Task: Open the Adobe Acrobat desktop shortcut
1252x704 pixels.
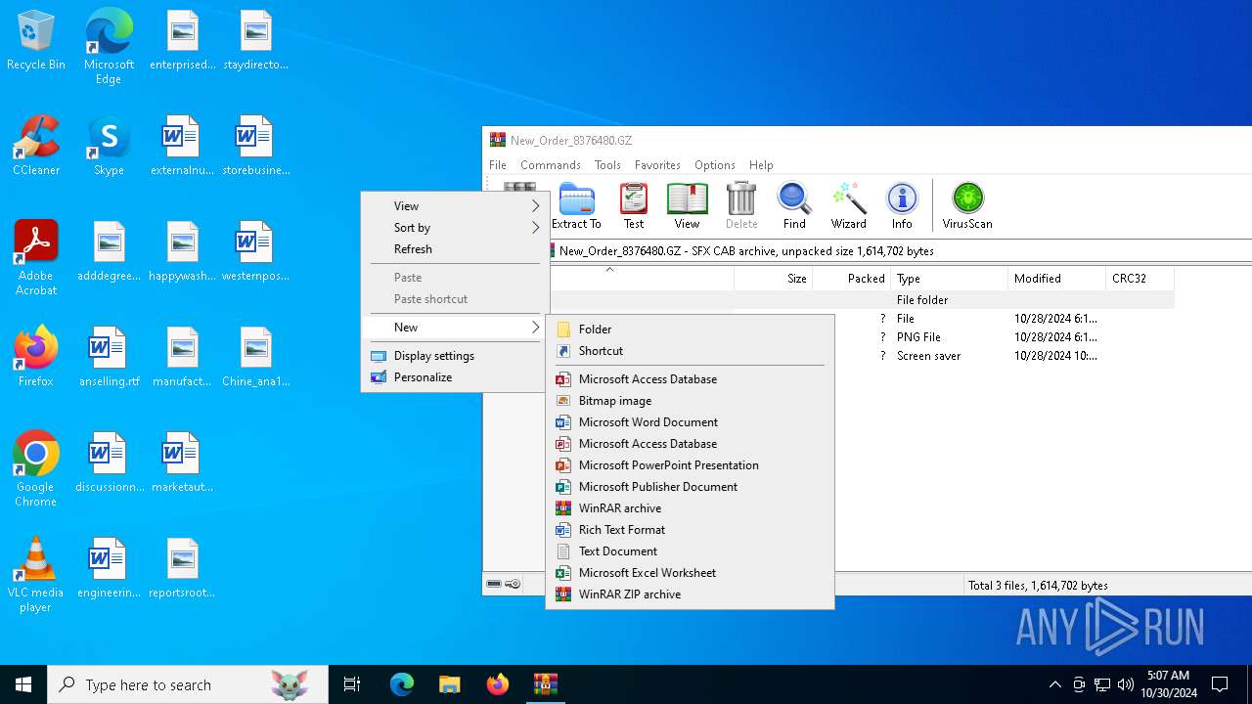Action: point(36,257)
